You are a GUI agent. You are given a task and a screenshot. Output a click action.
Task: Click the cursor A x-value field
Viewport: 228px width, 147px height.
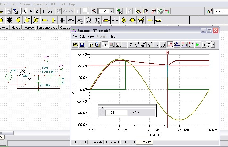coord(117,112)
